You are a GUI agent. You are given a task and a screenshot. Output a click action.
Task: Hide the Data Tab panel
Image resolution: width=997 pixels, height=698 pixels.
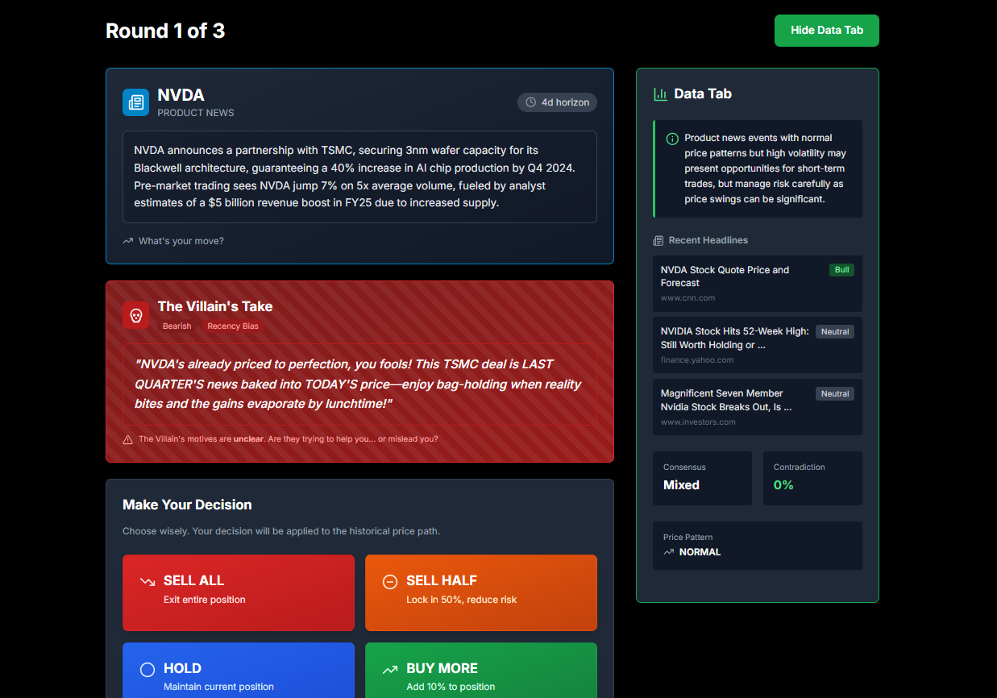click(x=826, y=31)
